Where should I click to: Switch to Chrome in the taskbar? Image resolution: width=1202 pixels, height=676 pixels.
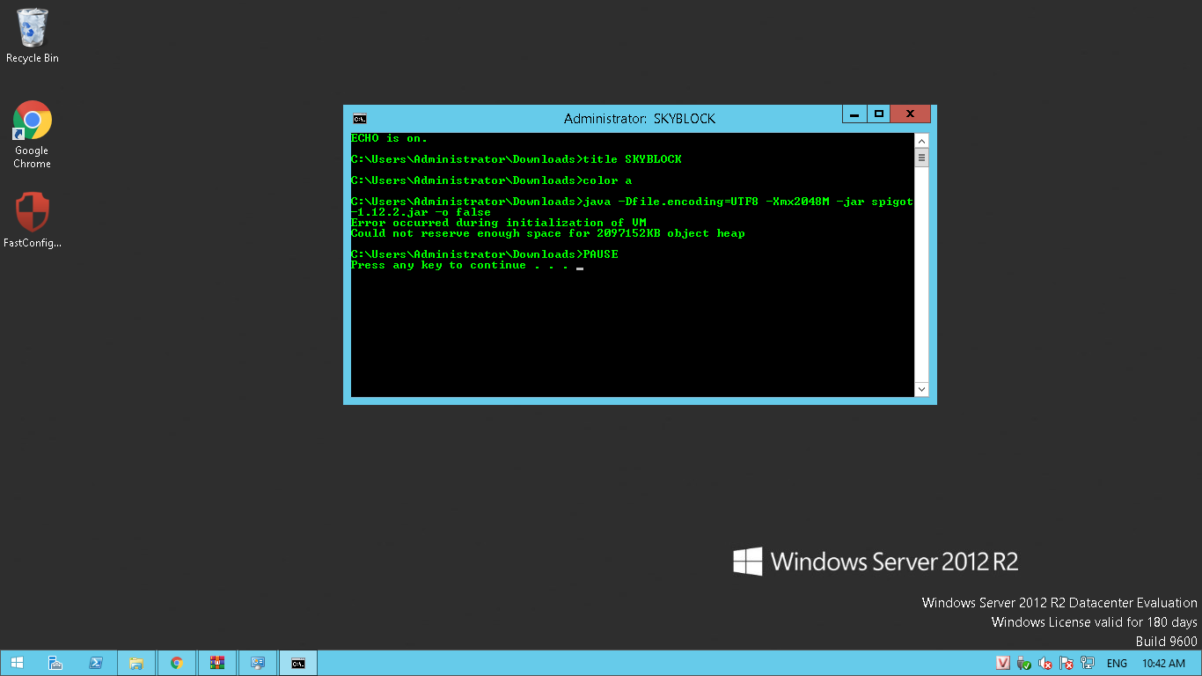point(177,663)
